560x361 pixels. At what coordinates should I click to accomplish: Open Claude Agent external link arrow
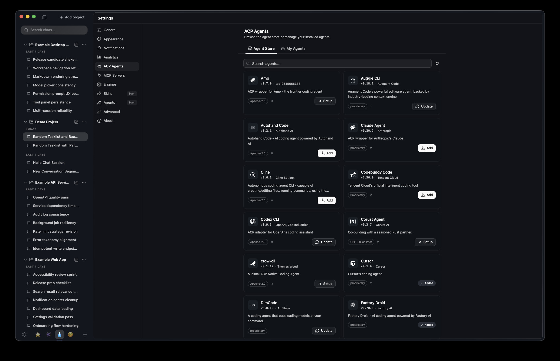tap(371, 148)
